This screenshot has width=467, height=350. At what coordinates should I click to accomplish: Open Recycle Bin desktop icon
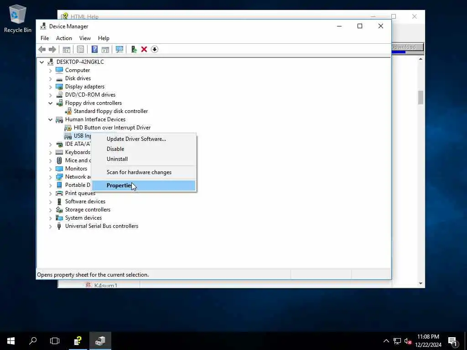coord(18,18)
